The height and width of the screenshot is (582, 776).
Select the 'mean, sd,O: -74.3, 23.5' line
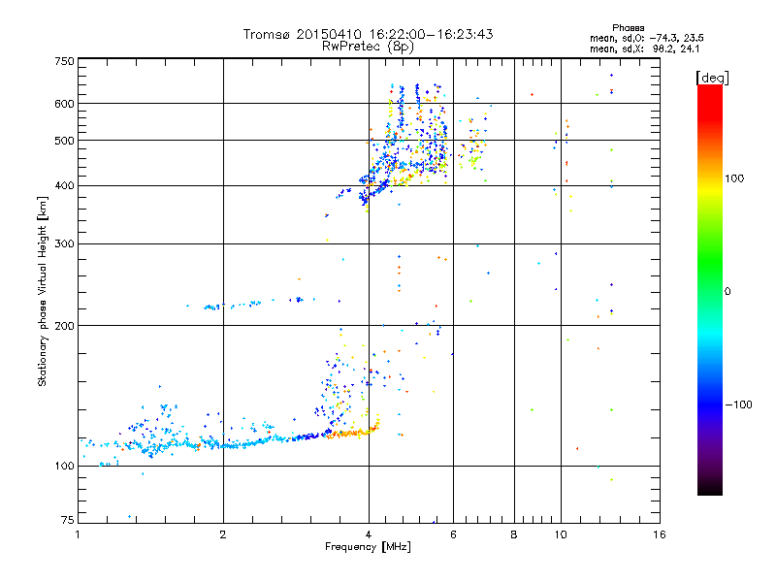click(646, 38)
